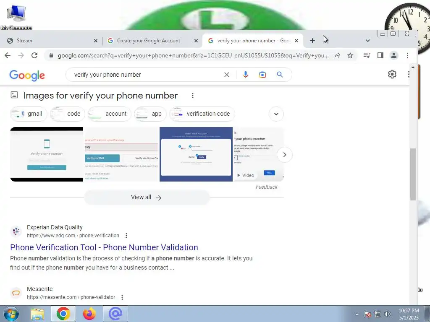
Task: Open Google quick settings gear
Action: [x=392, y=74]
